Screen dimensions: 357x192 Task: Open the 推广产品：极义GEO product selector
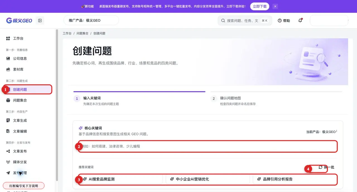pos(91,20)
